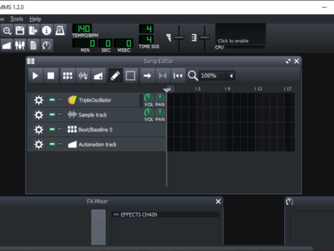Open the zoom 100% dropdown

pyautogui.click(x=231, y=76)
